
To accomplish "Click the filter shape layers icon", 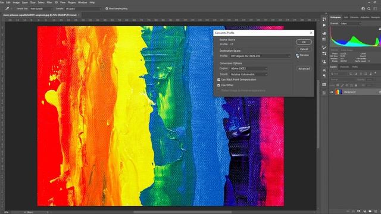I will click(366, 74).
